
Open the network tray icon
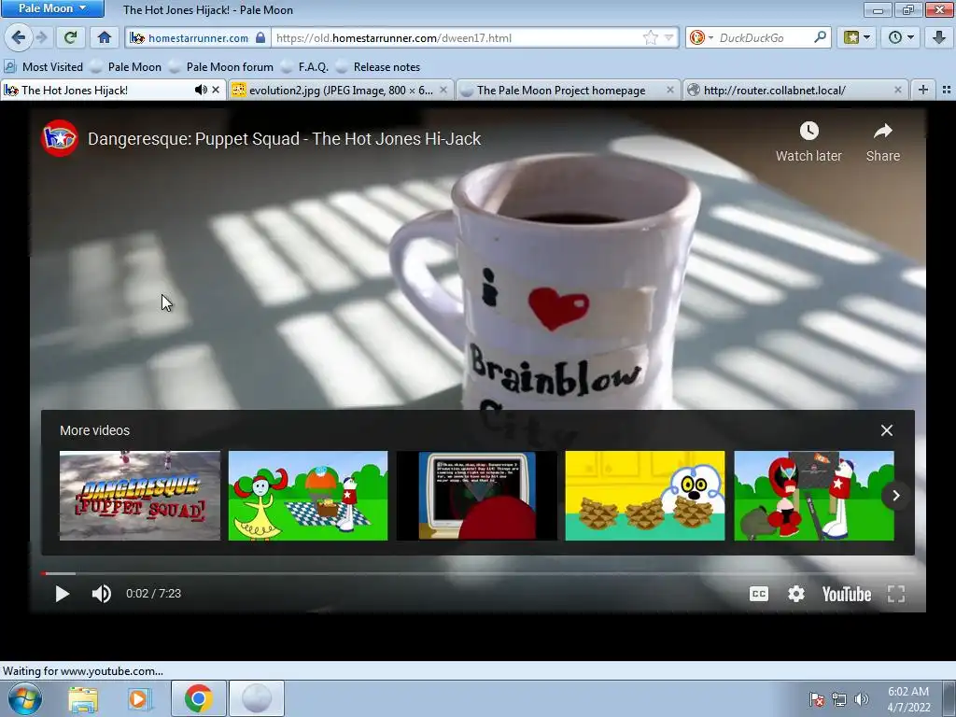click(839, 699)
